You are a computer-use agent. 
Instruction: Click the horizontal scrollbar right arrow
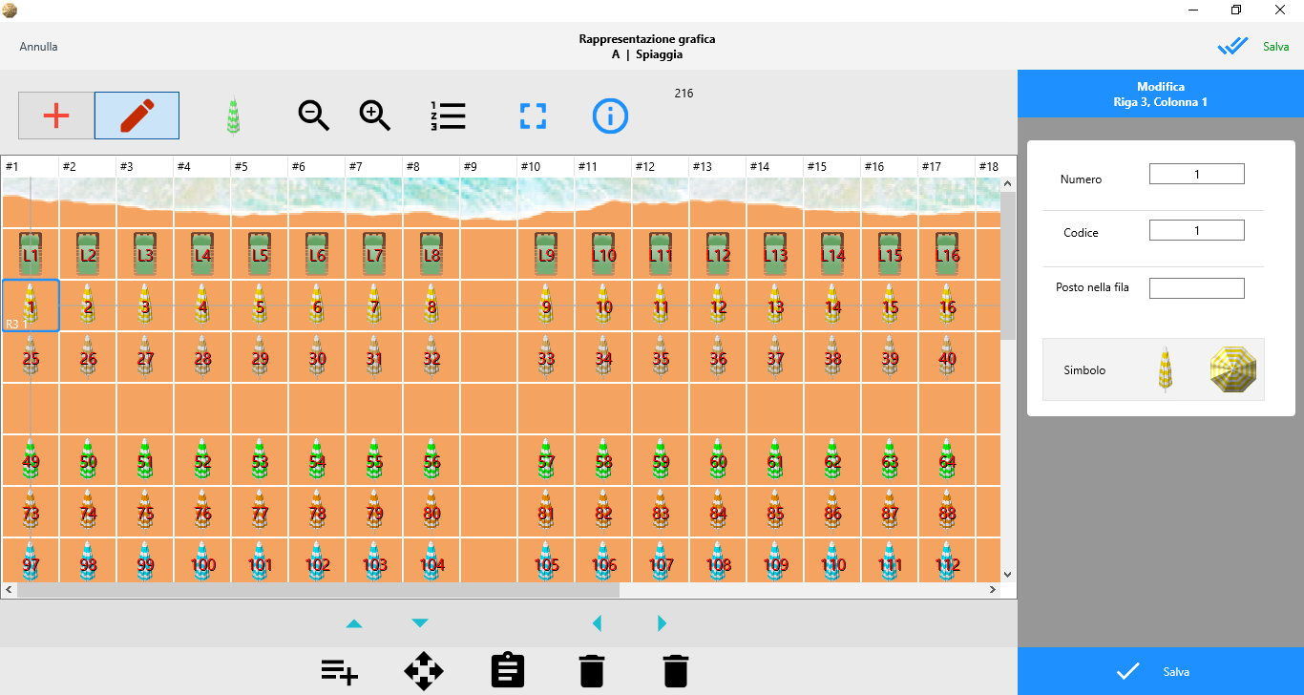point(993,590)
